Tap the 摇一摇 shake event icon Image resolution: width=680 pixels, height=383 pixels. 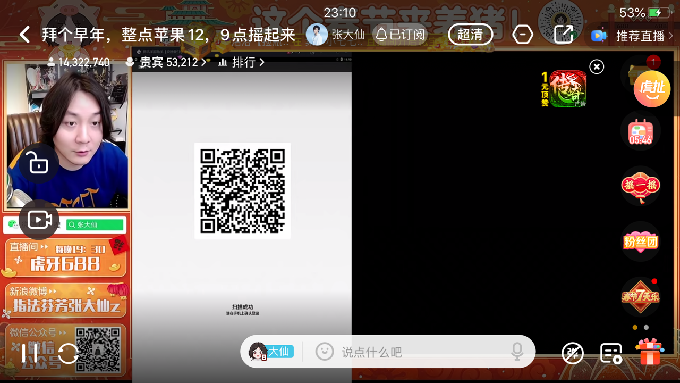[641, 186]
